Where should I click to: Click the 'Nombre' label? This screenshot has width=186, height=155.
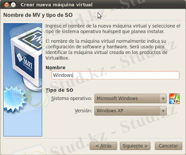[x=56, y=68]
